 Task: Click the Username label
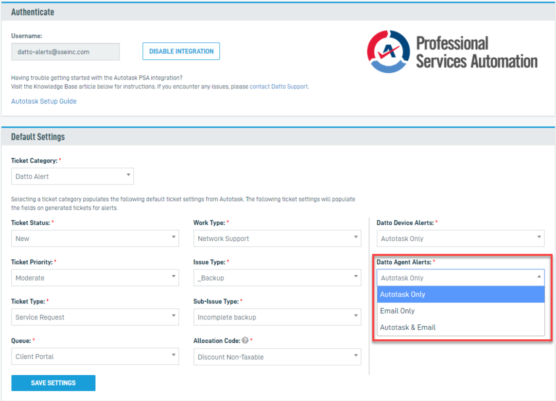[27, 36]
